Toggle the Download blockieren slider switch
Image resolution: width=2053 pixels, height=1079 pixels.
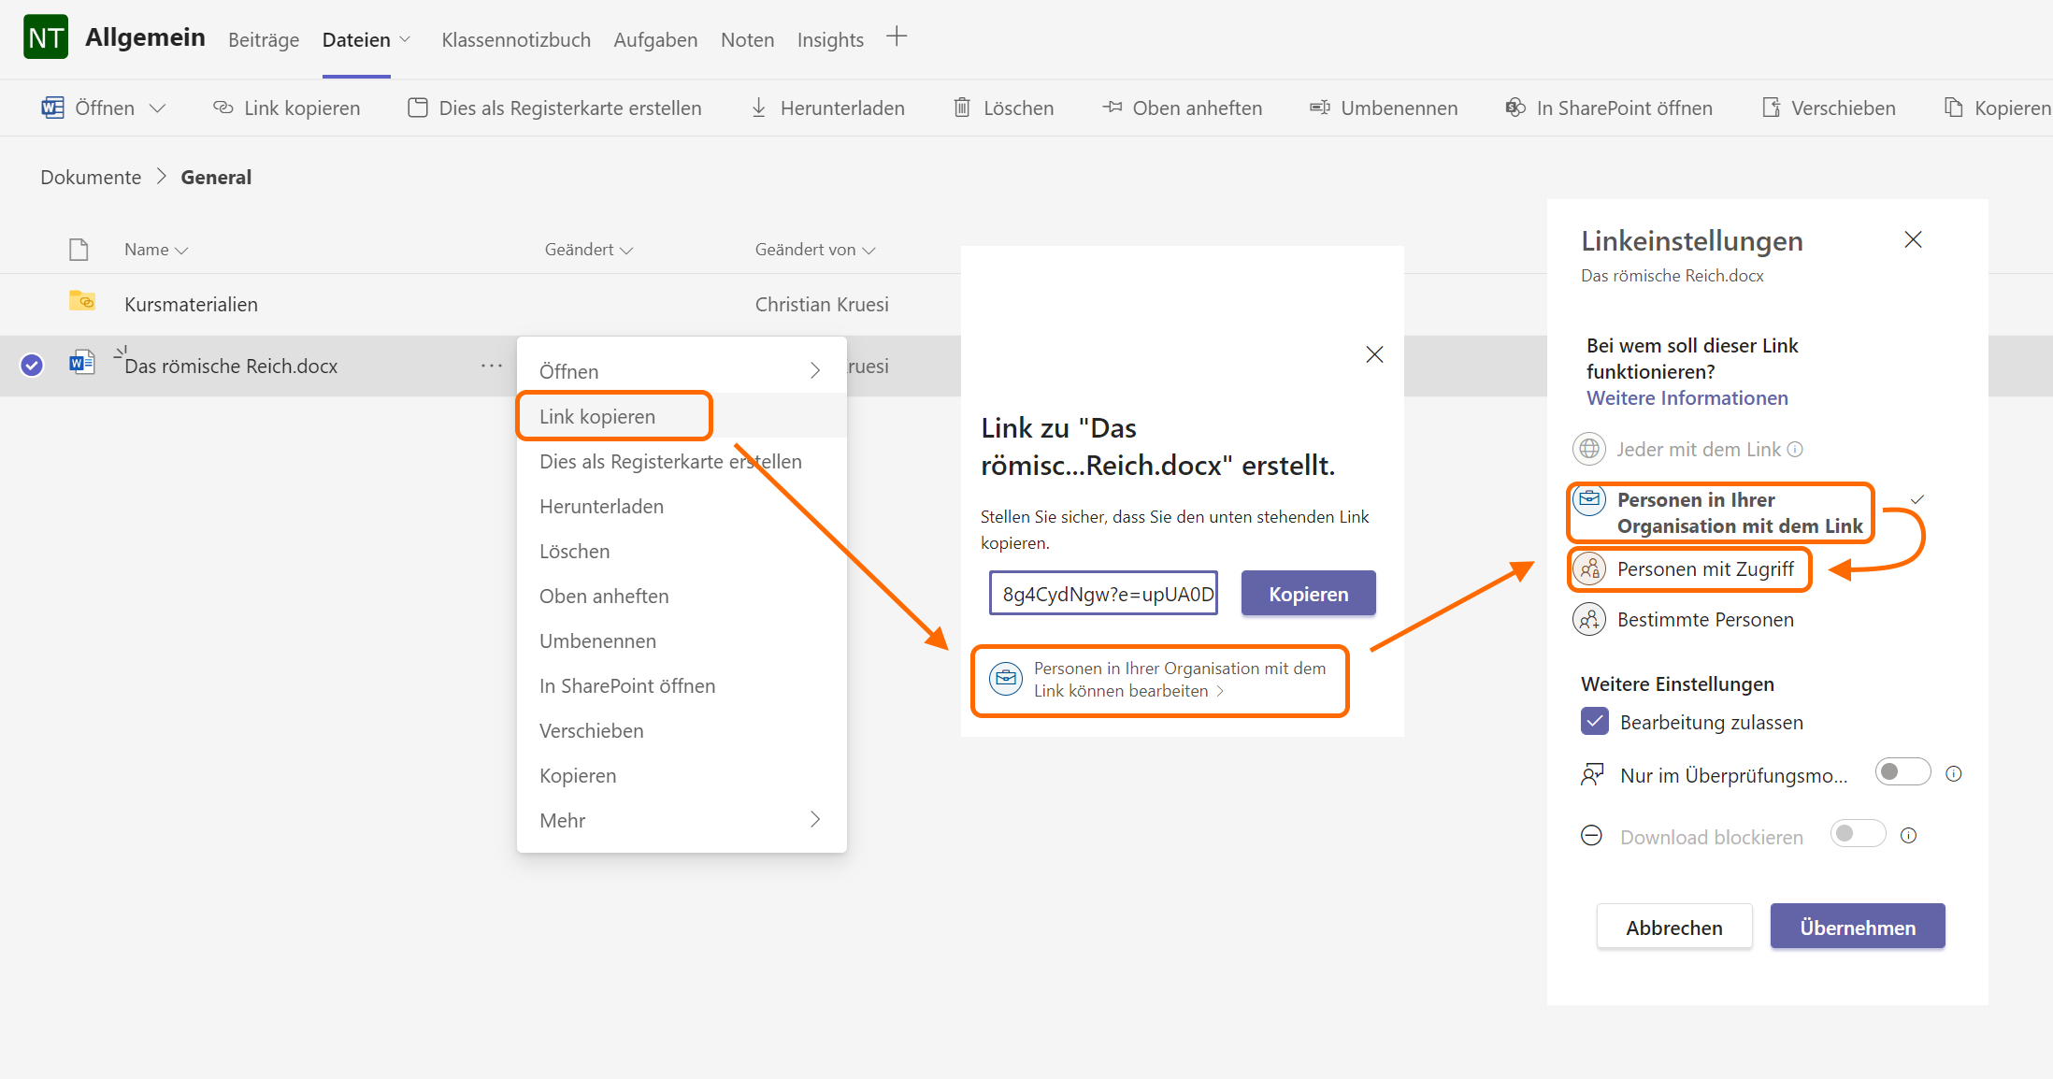coord(1857,834)
